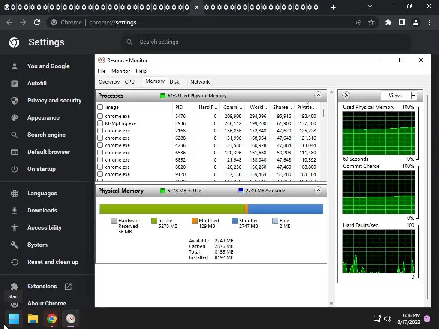Collapse the graphs pane with arrow button
The height and width of the screenshot is (329, 439).
(346, 96)
